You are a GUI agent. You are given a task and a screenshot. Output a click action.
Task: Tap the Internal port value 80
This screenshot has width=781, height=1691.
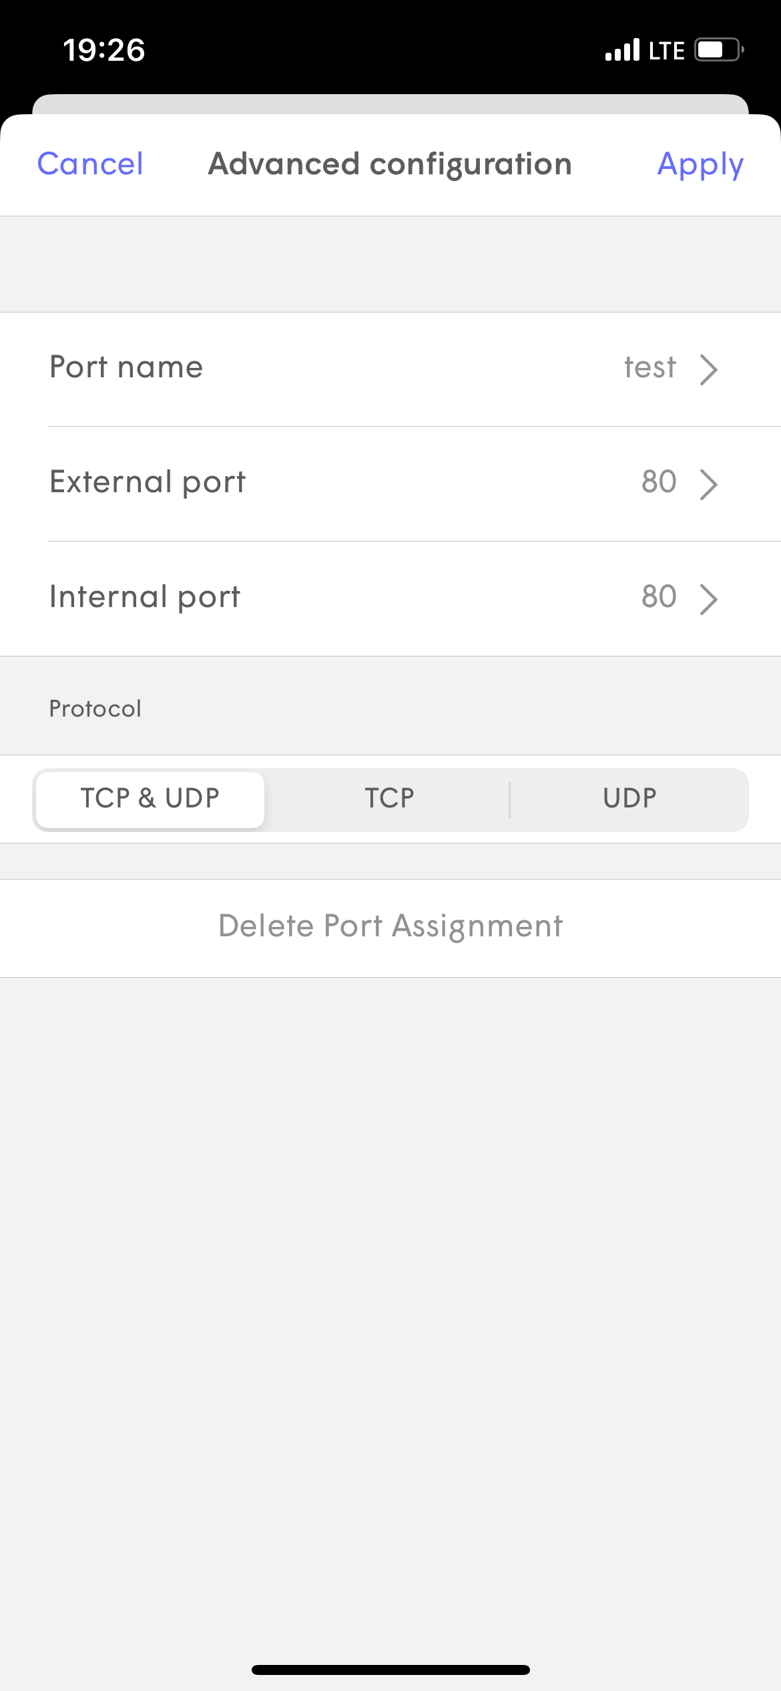659,597
